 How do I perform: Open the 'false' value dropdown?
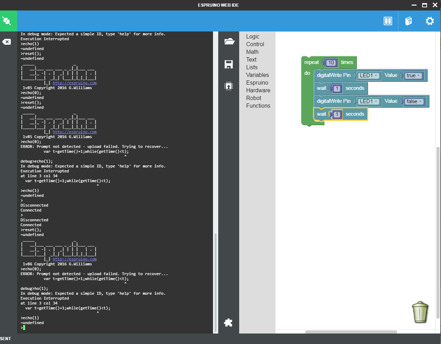tap(414, 101)
